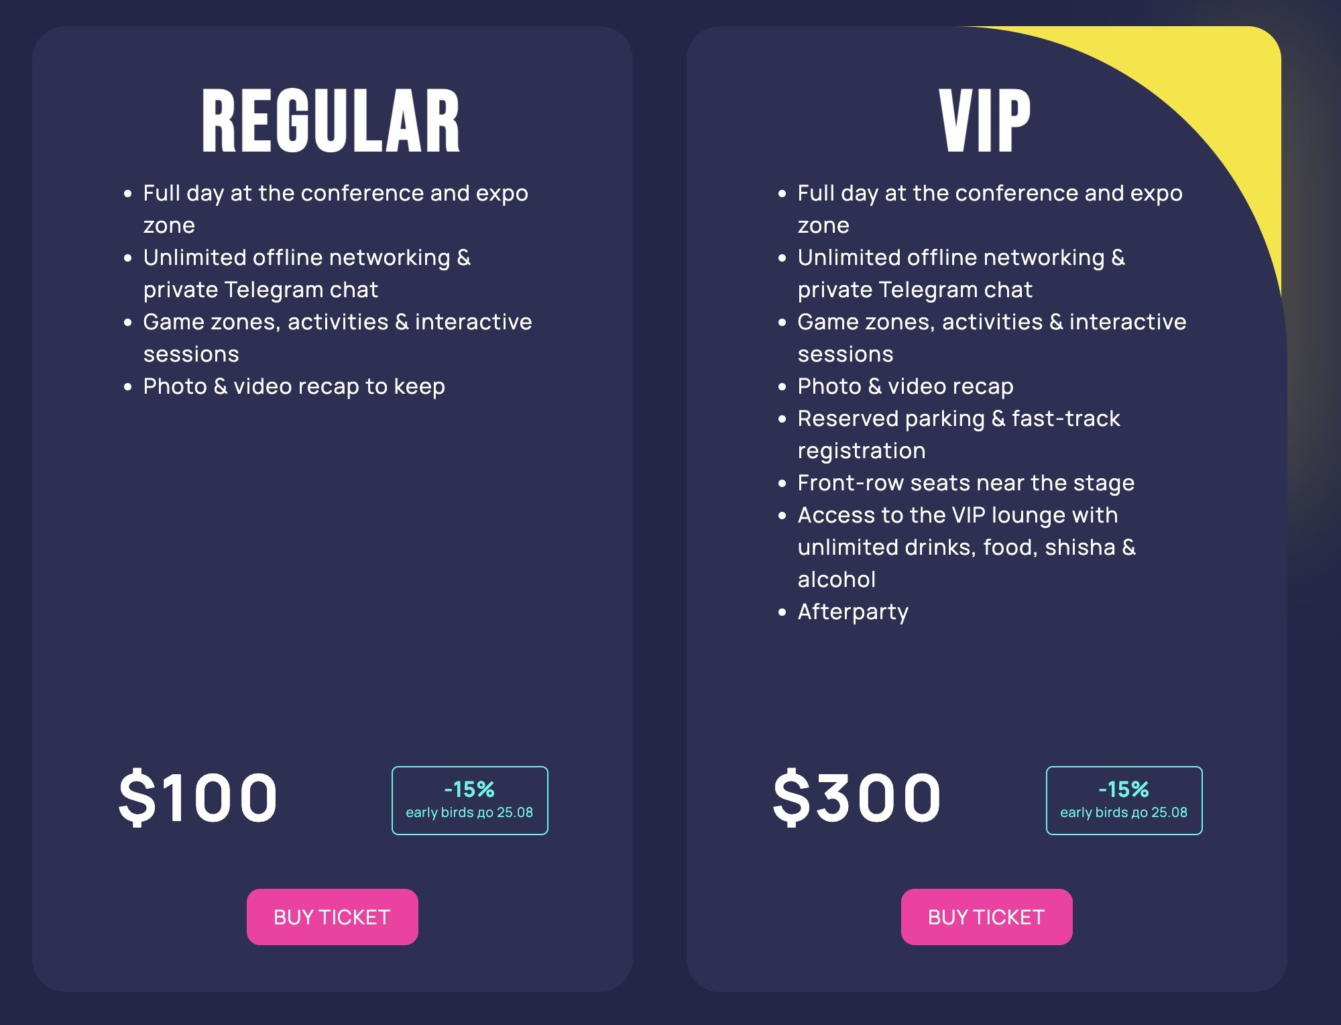Click the REGULAR plan heading

point(331,121)
